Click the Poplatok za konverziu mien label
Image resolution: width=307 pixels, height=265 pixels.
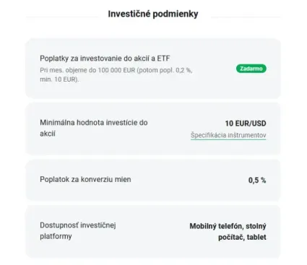pos(85,179)
